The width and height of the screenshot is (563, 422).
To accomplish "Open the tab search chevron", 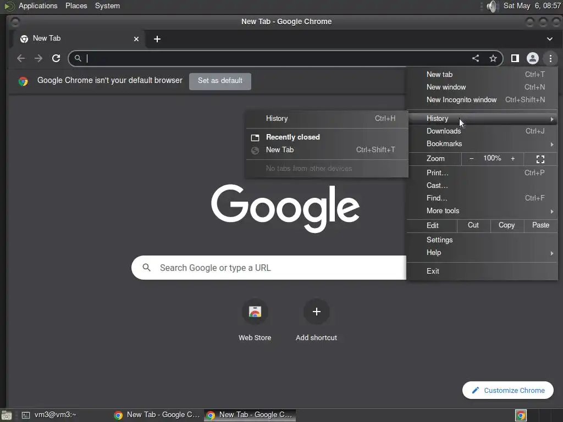I will (x=549, y=39).
